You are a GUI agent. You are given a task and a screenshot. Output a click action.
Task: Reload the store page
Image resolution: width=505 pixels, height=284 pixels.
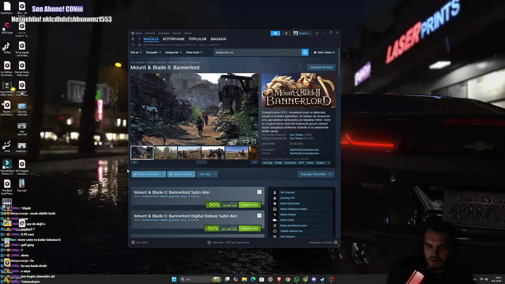(x=133, y=45)
